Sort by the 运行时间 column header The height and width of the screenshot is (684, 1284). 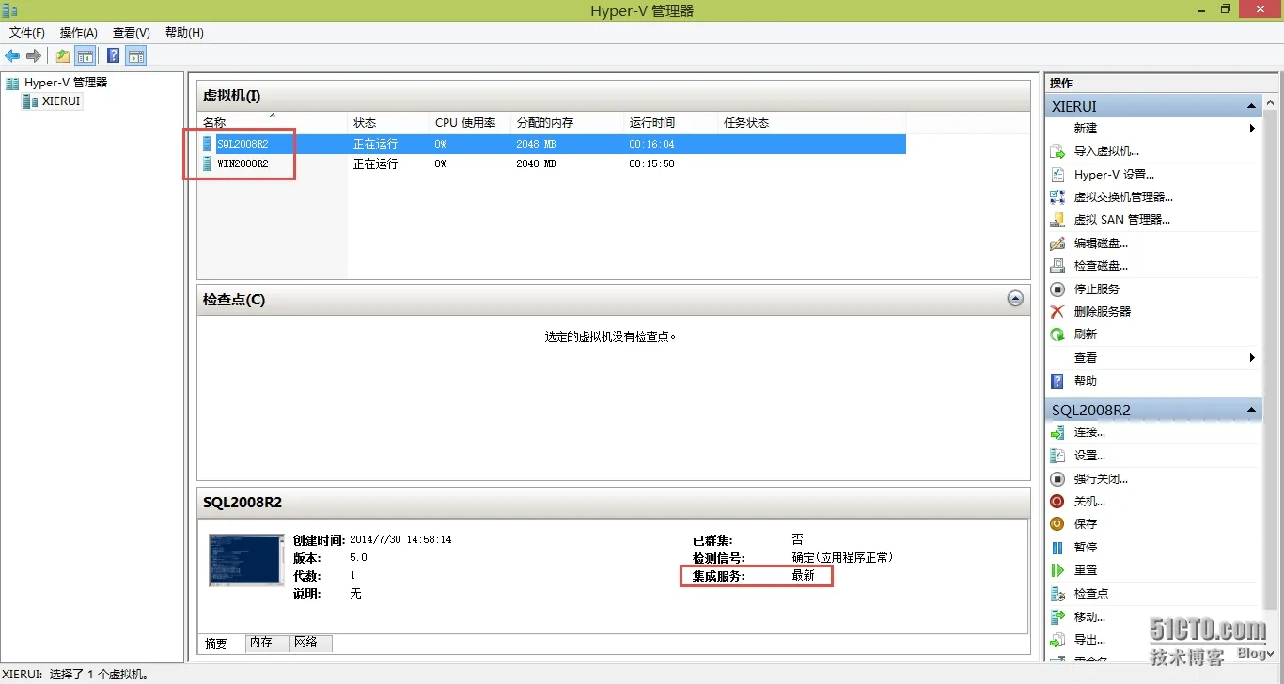pos(671,123)
